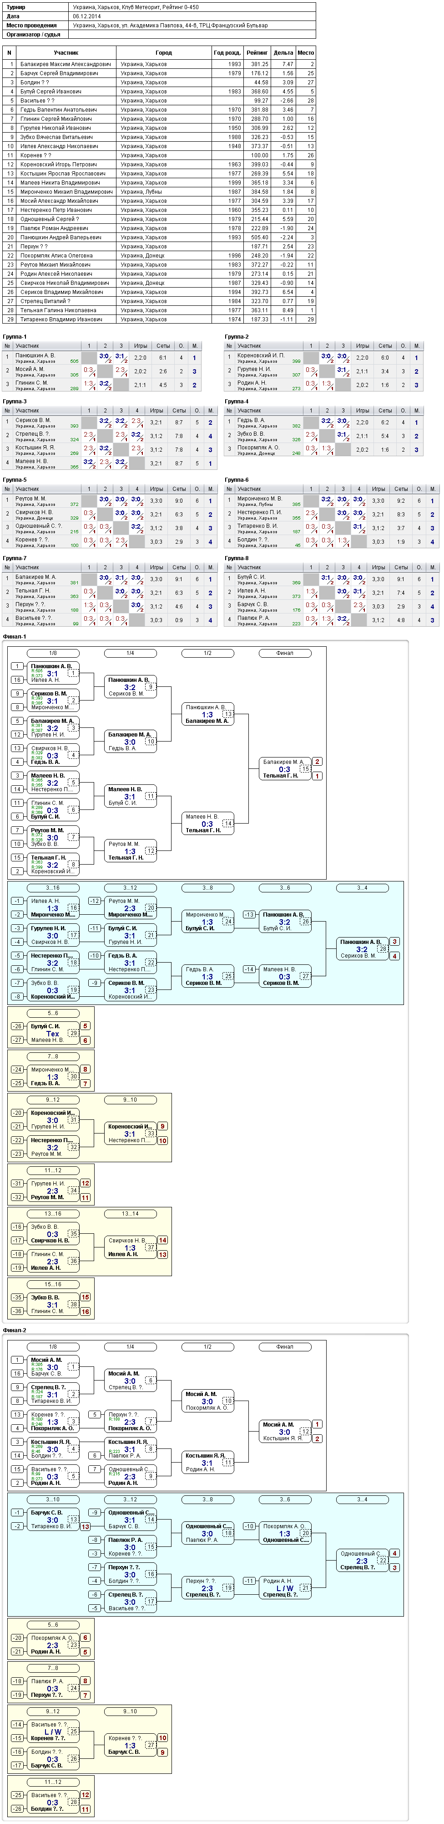Select the Рейтинг column header in the top table
The image size is (444, 1824).
257,52
